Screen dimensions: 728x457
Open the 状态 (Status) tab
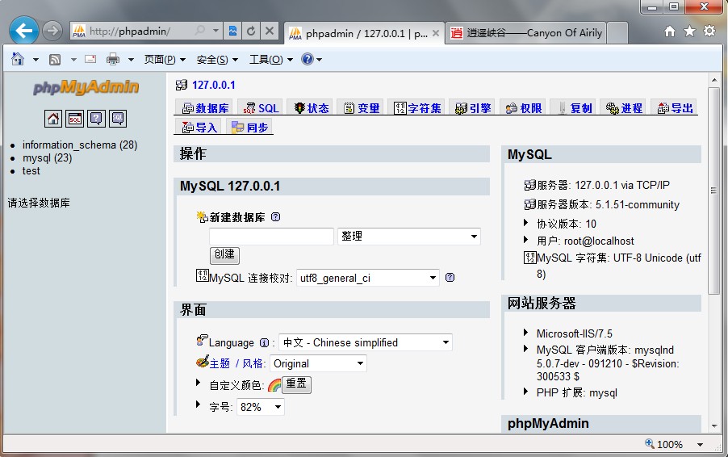pos(311,107)
